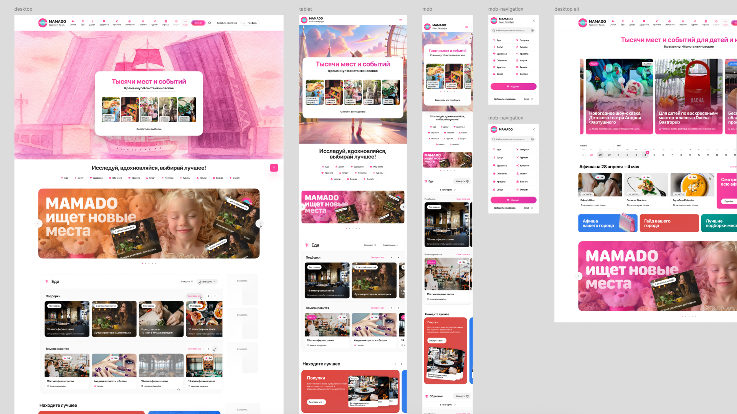The width and height of the screenshot is (737, 414).
Task: Open the Кременчуг-Константиновское selector in the desktop alt frame
Action: point(689,47)
